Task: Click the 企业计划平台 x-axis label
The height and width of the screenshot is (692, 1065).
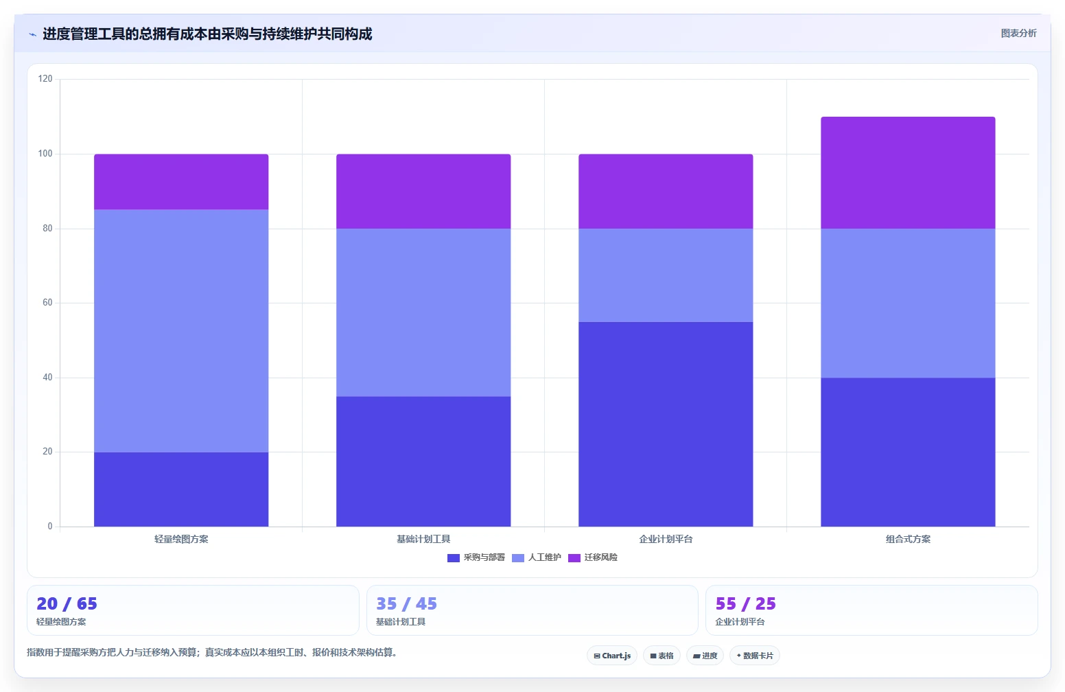Action: coord(666,540)
